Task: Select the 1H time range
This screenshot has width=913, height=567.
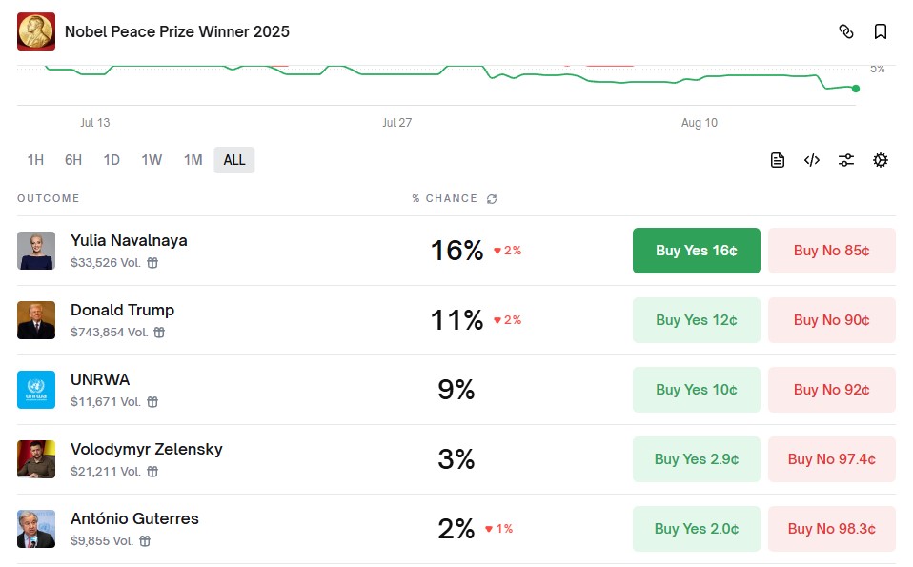Action: coord(35,160)
